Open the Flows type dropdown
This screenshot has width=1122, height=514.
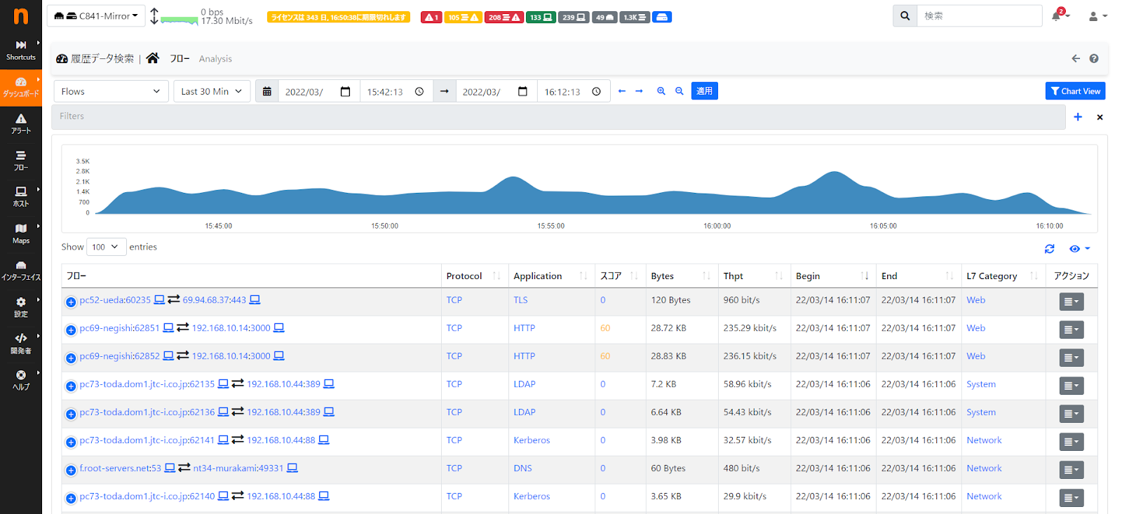click(111, 91)
